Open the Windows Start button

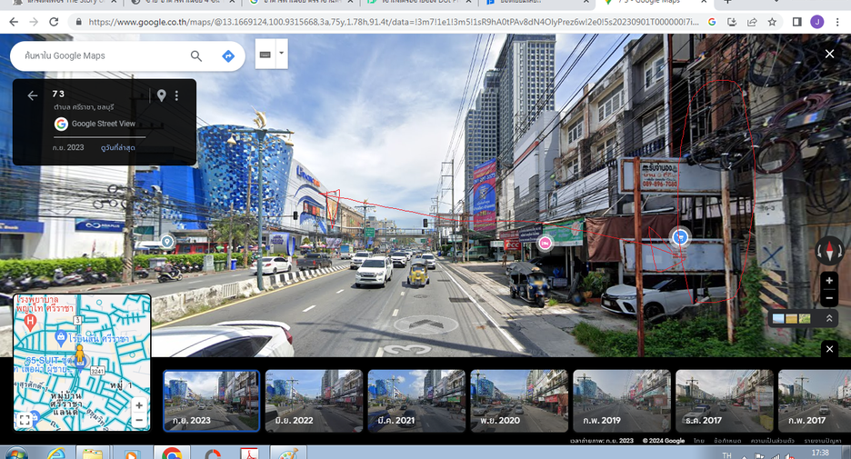pos(16,454)
